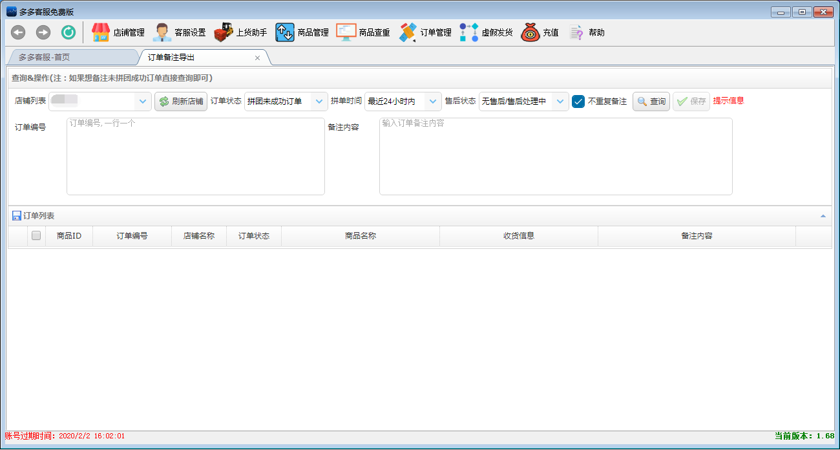Click the green refresh icon in toolbar

pyautogui.click(x=68, y=32)
